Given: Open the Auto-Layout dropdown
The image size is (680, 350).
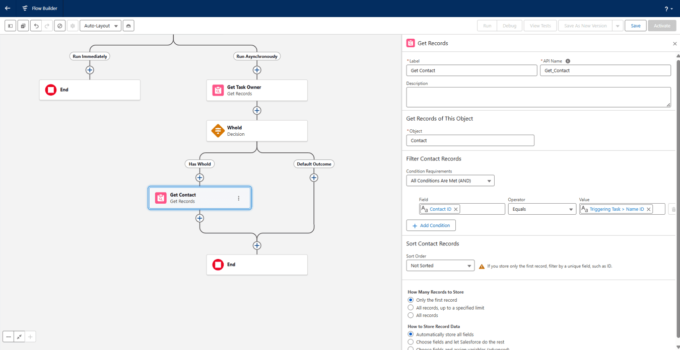Looking at the screenshot, I should 100,26.
